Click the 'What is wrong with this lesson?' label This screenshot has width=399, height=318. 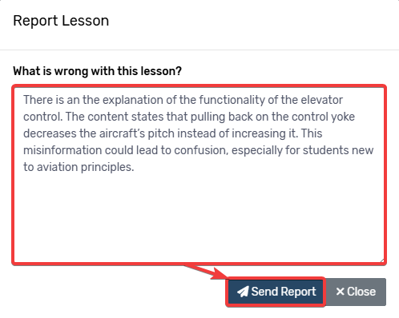pyautogui.click(x=97, y=71)
